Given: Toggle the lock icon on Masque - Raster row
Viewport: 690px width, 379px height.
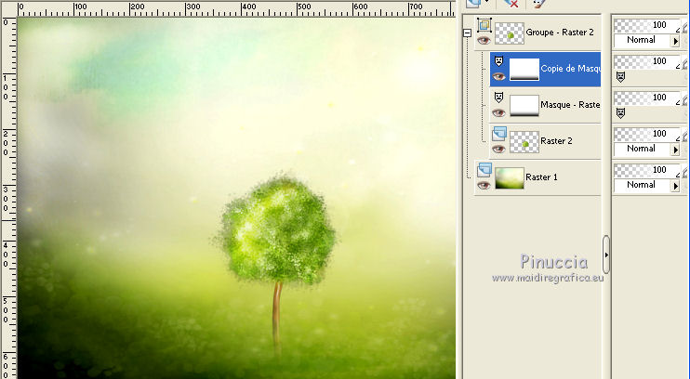Looking at the screenshot, I should (686, 100).
